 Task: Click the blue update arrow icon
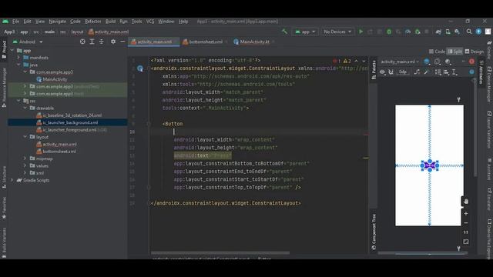pyautogui.click(x=478, y=32)
